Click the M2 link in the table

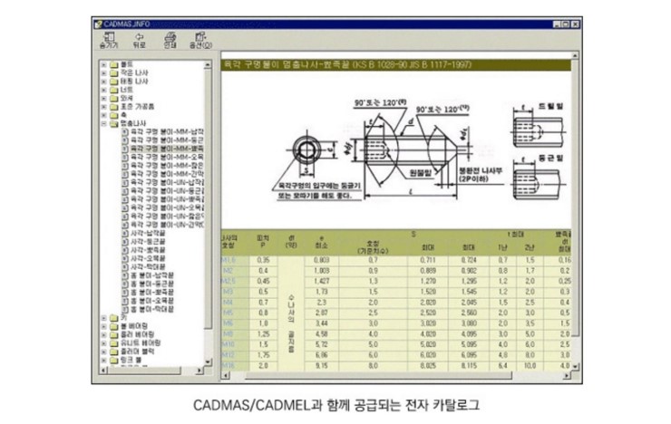229,271
